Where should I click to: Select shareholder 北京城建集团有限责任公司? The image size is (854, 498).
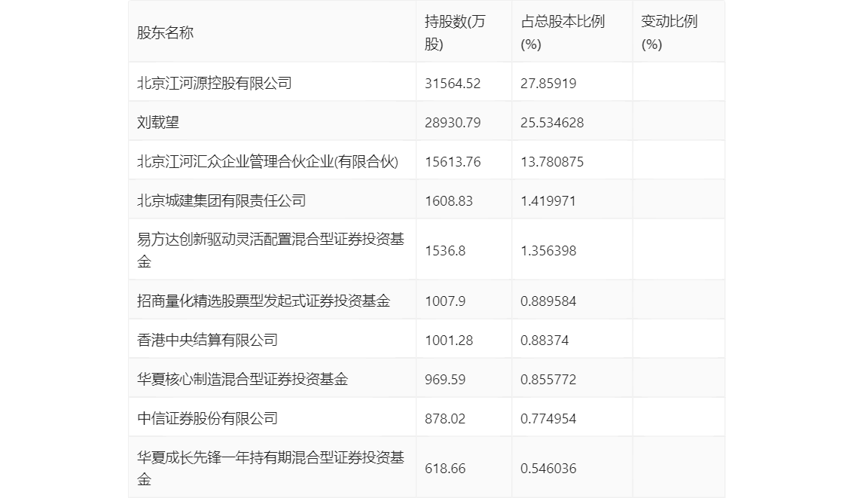(x=221, y=201)
